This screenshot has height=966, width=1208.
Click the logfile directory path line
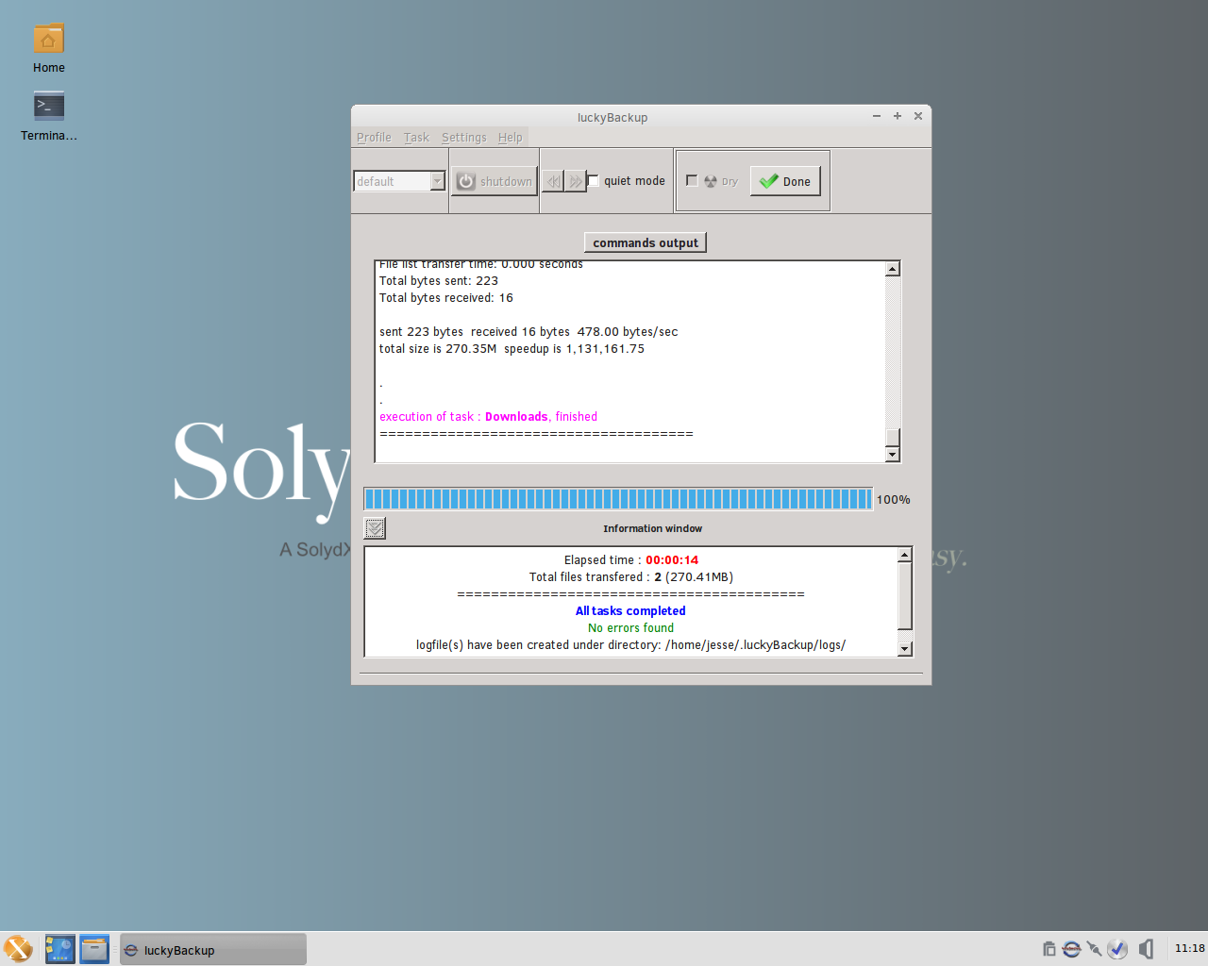point(630,645)
